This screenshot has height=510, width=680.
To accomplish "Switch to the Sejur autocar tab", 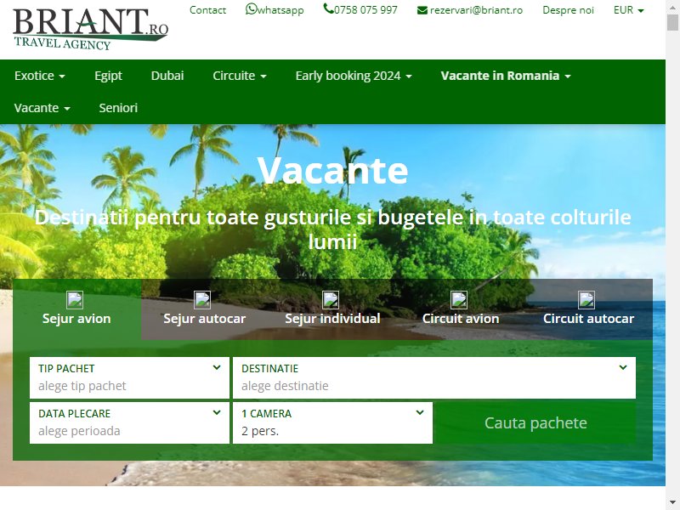I will coord(205,309).
